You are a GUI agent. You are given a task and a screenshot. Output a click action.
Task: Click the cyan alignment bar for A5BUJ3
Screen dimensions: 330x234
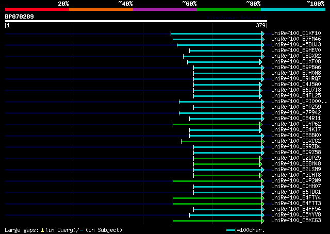coord(220,45)
